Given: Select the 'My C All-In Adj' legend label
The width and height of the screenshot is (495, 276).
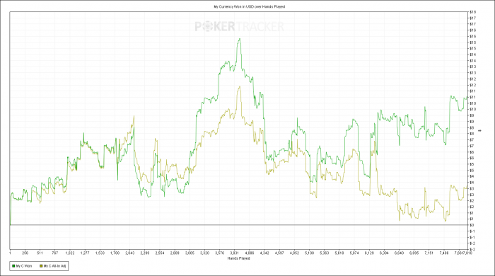Looking at the screenshot, I should (x=54, y=266).
